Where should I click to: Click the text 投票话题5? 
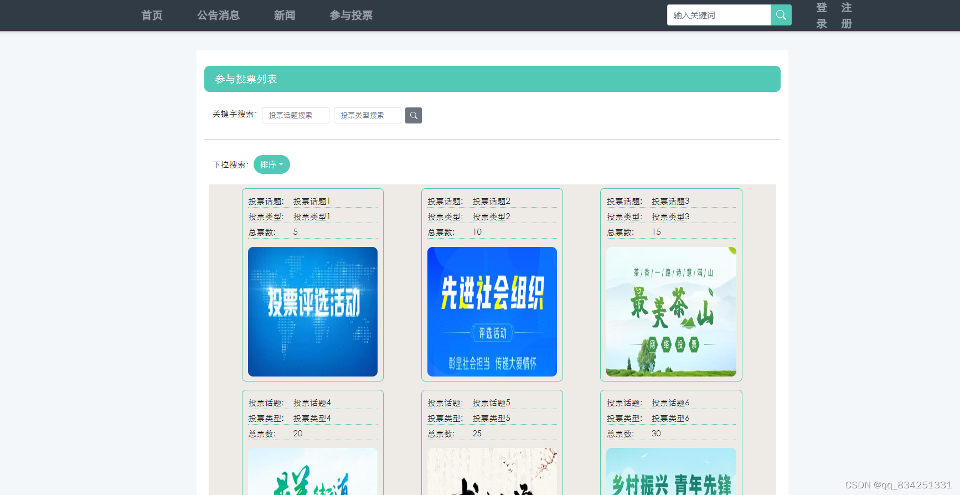(492, 403)
